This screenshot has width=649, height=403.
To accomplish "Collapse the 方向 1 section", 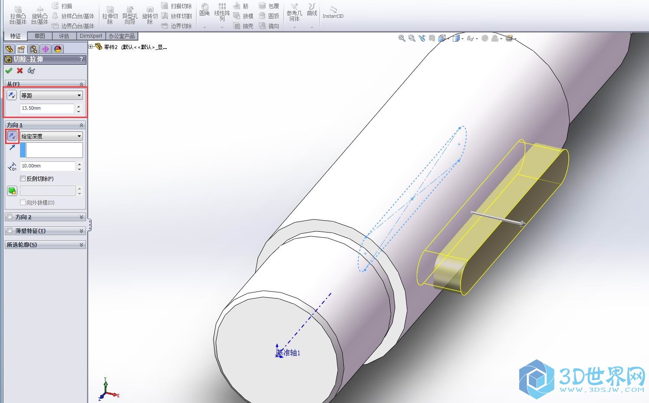I will 81,125.
